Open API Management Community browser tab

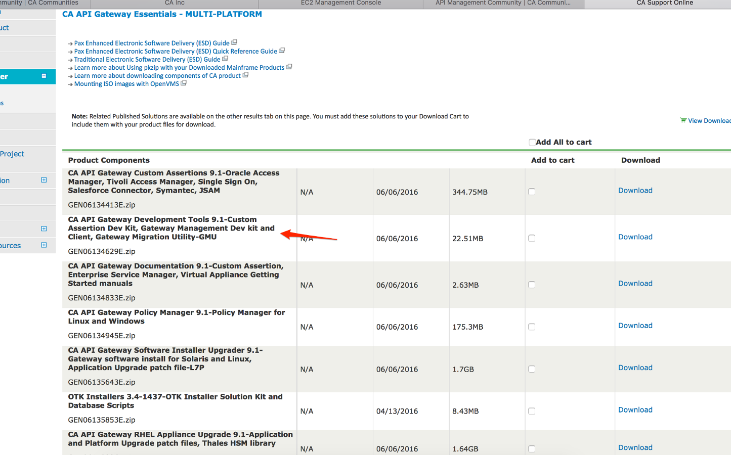coord(503,3)
